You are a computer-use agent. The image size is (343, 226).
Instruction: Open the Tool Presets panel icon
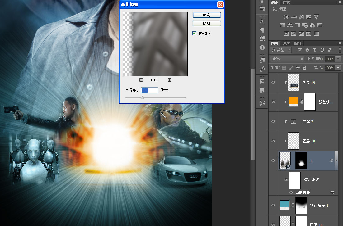point(262,103)
